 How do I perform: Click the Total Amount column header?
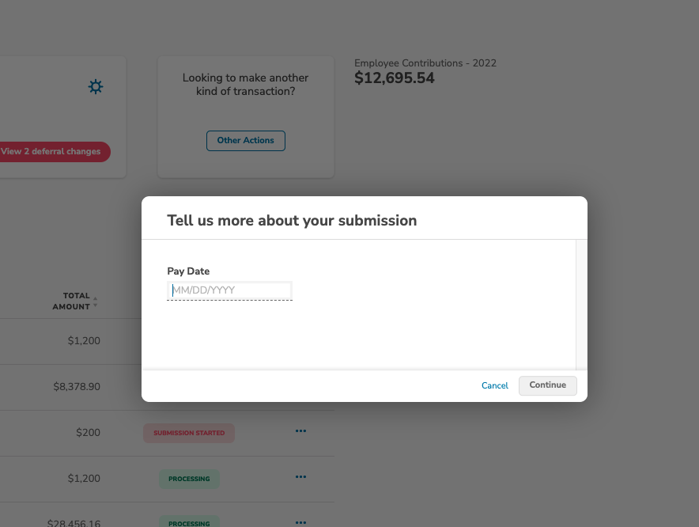(71, 301)
